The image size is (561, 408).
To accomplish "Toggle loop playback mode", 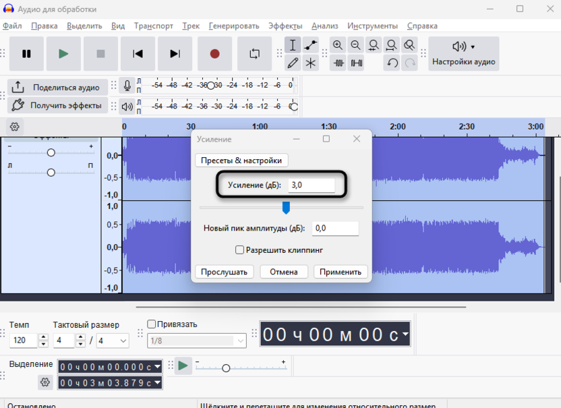I will tap(254, 53).
